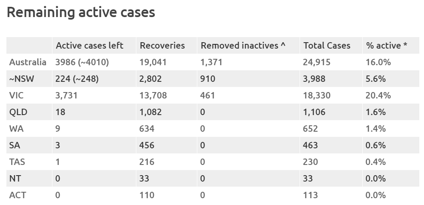Select VIC's 20.4% active cell
This screenshot has width=424, height=205.
378,95
